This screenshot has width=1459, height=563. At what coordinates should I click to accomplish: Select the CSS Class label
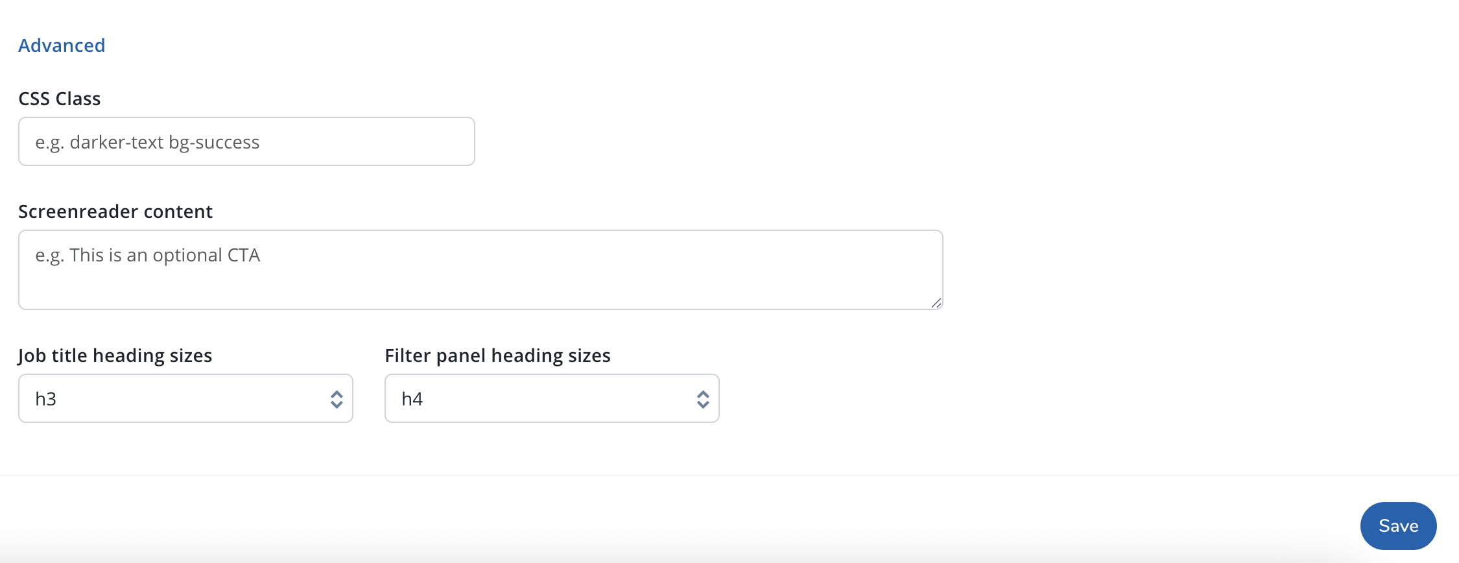click(59, 98)
